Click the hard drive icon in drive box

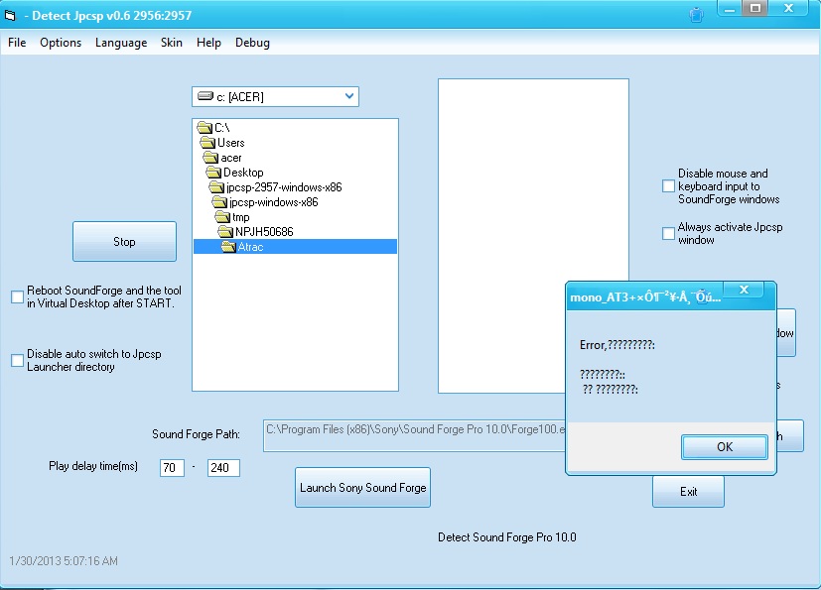point(205,96)
